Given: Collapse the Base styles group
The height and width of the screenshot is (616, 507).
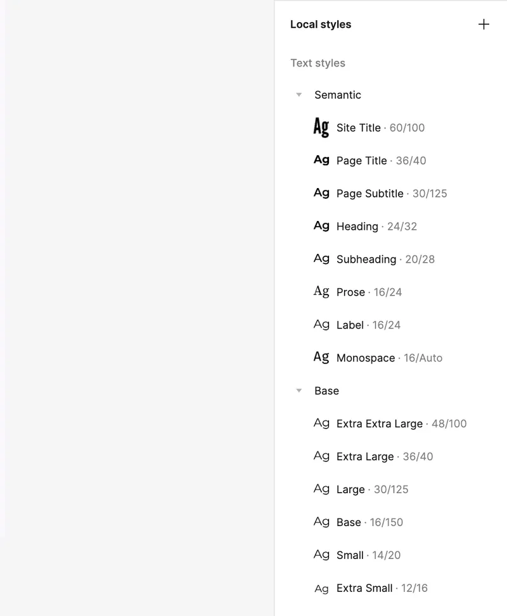Looking at the screenshot, I should coord(299,391).
